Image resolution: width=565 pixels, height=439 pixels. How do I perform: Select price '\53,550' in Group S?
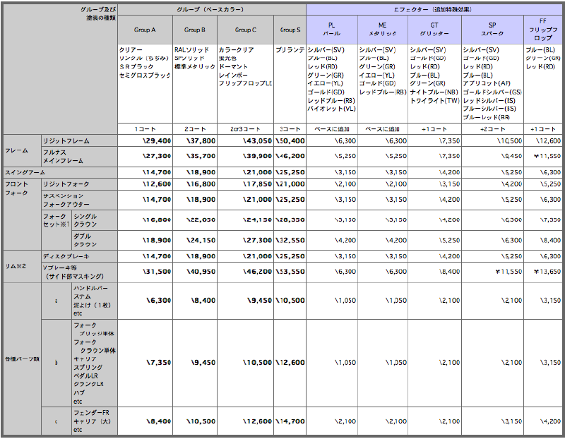(x=290, y=272)
